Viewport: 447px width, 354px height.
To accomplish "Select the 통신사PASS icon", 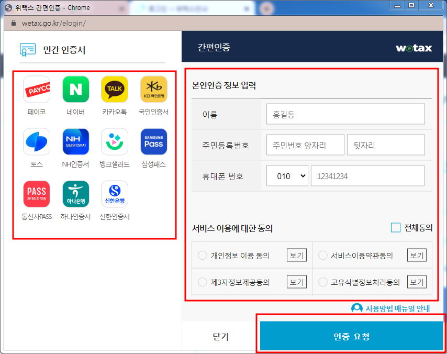I will 36,193.
